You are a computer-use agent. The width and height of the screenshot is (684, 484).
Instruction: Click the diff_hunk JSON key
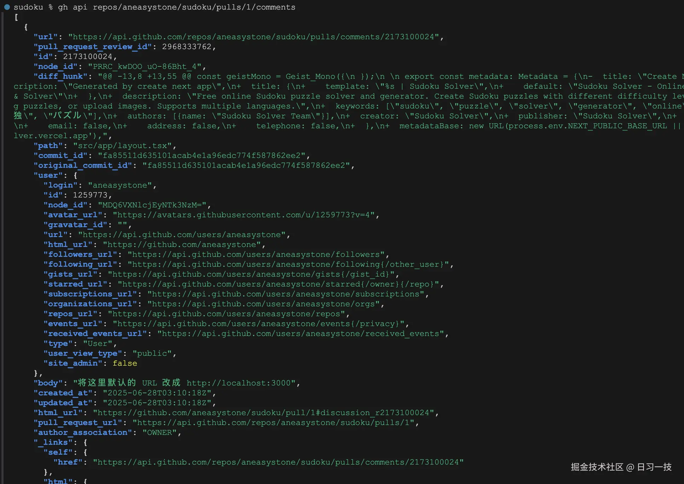click(61, 76)
